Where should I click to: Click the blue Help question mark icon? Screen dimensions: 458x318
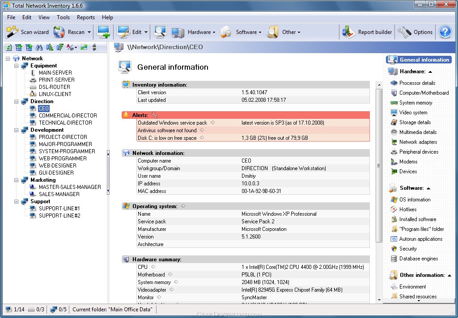coord(445,32)
